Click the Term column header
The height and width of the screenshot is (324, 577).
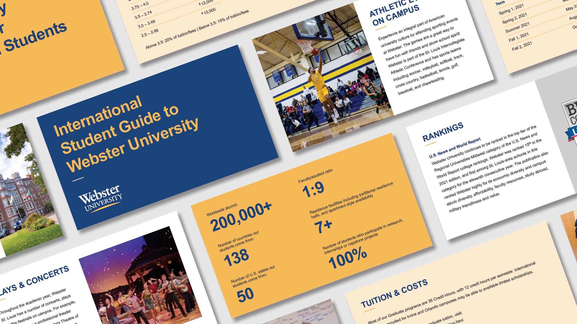click(500, 3)
